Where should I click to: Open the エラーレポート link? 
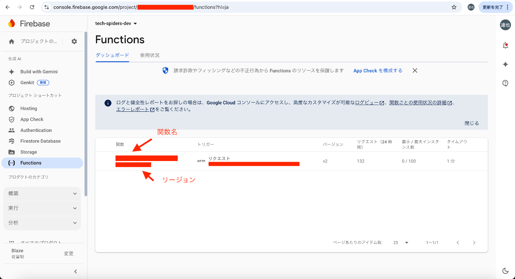pos(135,110)
